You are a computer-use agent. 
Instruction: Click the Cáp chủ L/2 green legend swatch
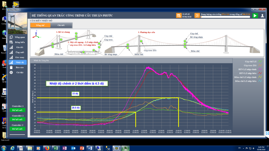260,61
